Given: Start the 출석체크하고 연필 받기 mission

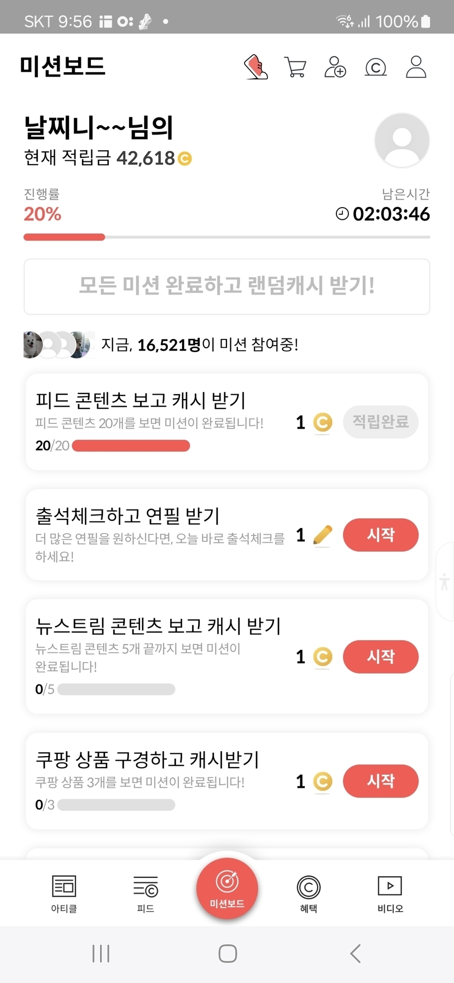Looking at the screenshot, I should point(380,535).
